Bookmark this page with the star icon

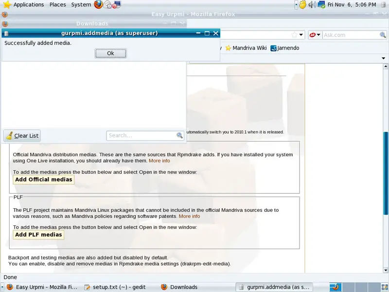[294, 35]
